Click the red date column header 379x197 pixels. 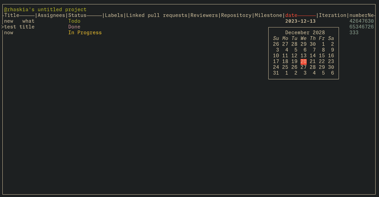291,16
